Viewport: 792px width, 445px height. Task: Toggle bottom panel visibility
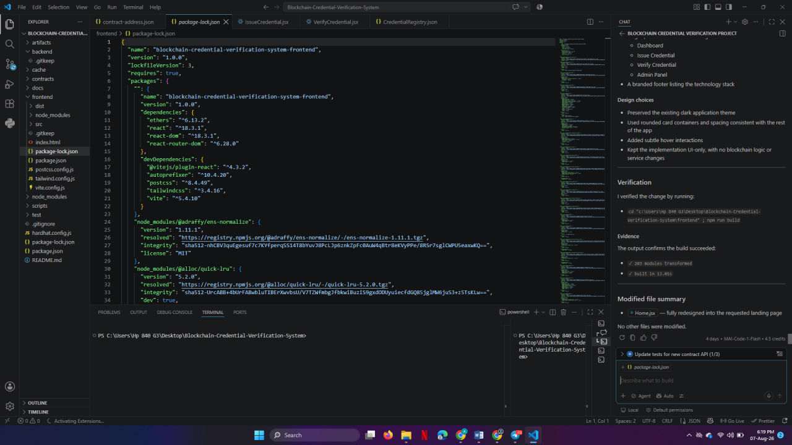click(x=718, y=7)
